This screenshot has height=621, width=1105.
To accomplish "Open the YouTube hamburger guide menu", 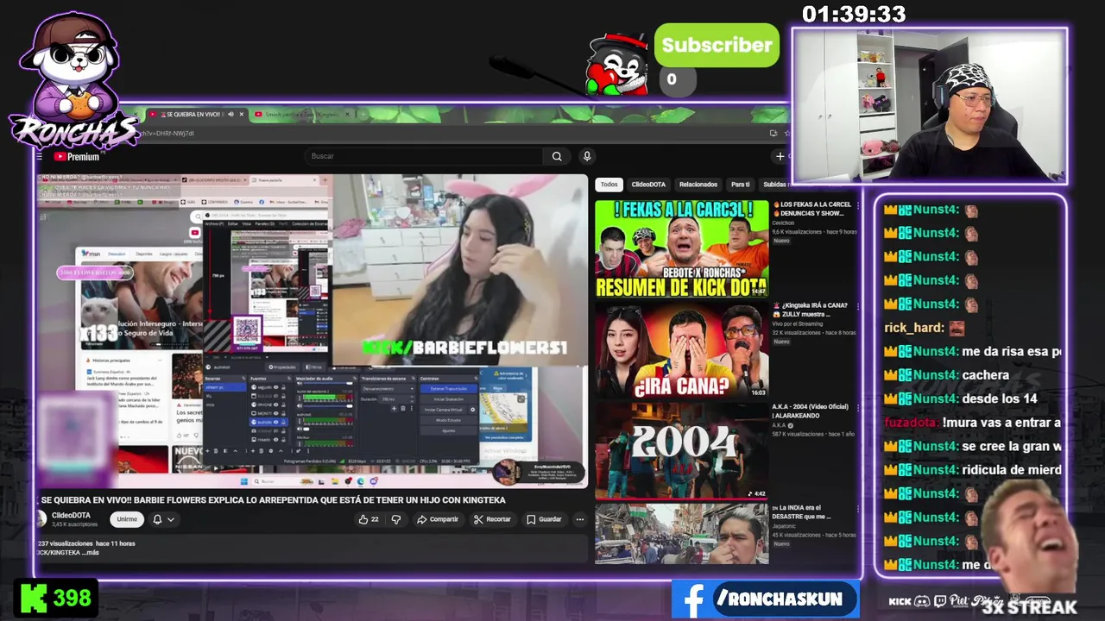I will [x=40, y=157].
